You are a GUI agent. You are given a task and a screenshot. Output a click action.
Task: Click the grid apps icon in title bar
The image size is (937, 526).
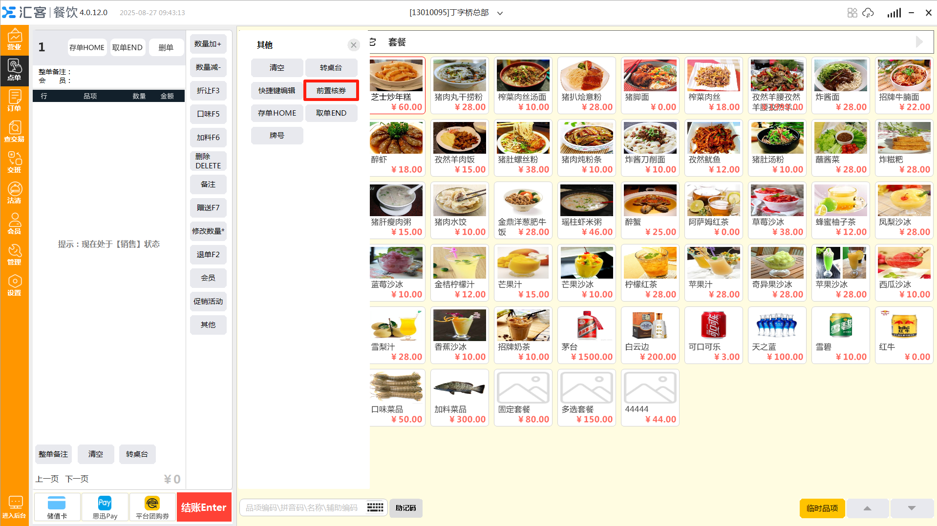click(x=852, y=13)
